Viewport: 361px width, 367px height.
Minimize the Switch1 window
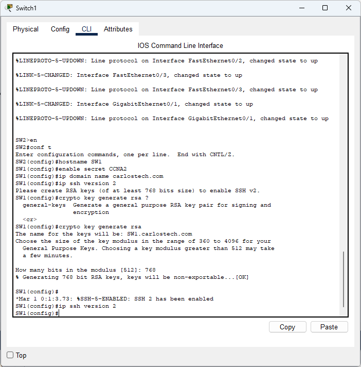tap(301, 8)
